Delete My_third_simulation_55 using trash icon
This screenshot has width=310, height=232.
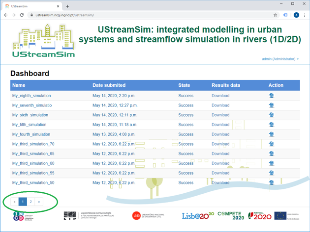[272, 173]
